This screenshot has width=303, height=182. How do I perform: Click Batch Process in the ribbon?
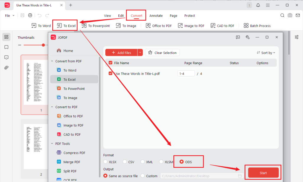(x=257, y=26)
